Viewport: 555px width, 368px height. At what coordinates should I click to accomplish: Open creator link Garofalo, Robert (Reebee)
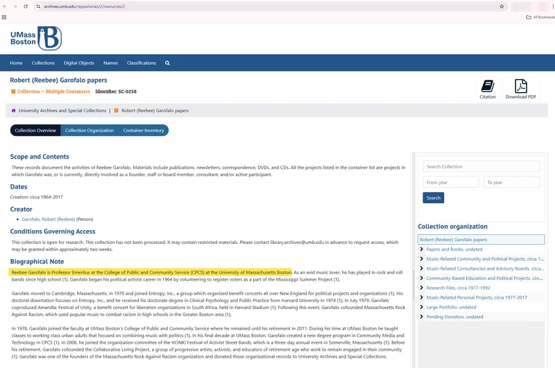pos(49,219)
